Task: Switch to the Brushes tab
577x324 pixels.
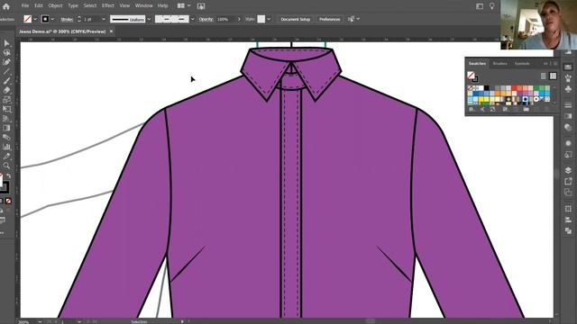Action: 499,64
